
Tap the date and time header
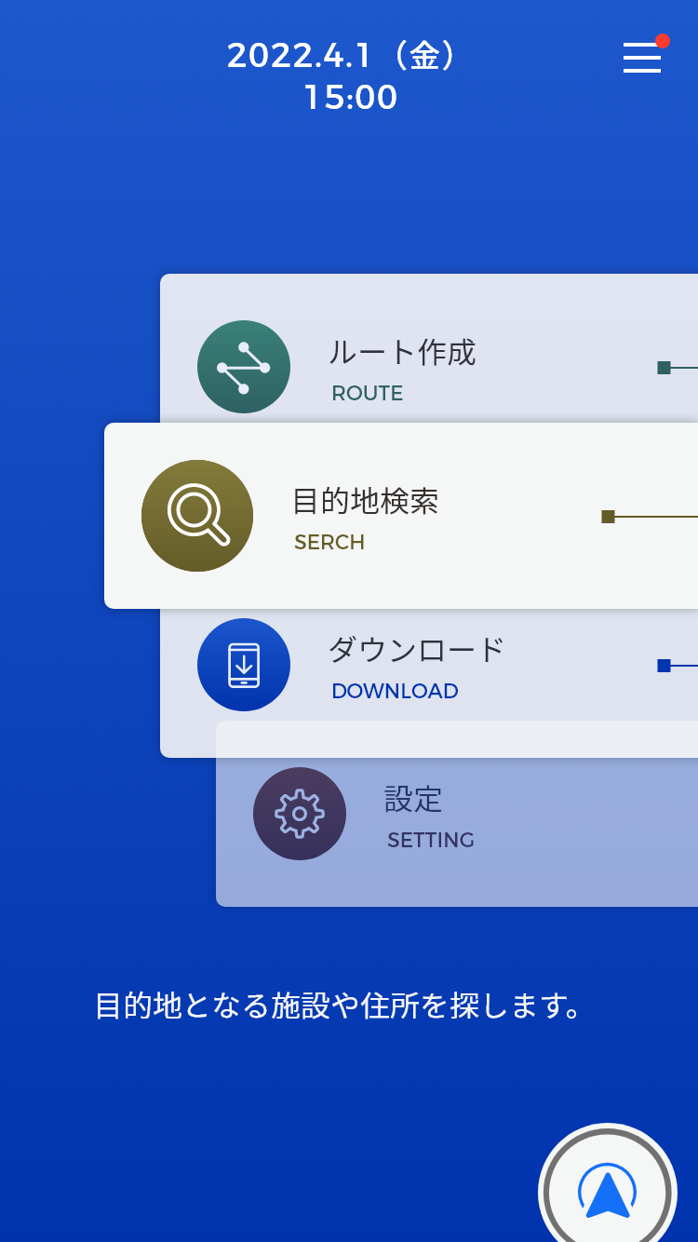[x=349, y=76]
